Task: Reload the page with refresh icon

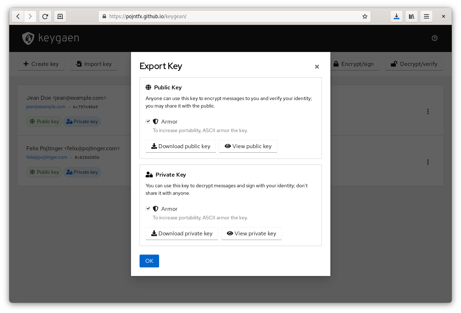Action: pyautogui.click(x=45, y=16)
